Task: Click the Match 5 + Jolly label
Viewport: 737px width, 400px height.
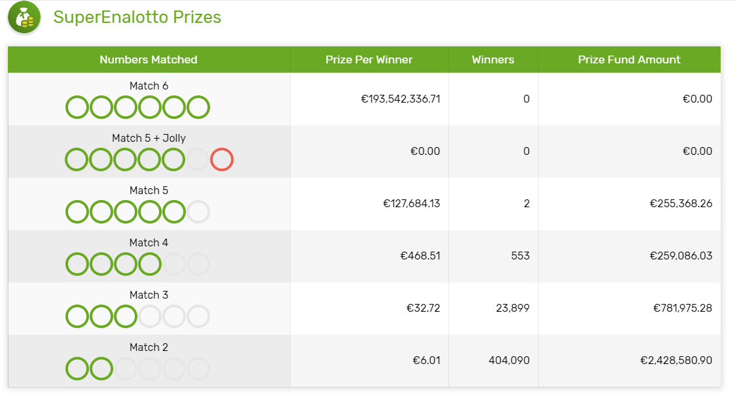Action: click(x=149, y=138)
